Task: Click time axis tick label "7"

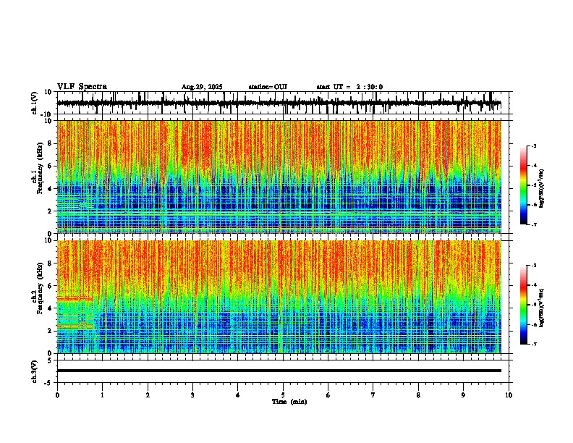Action: tap(373, 395)
